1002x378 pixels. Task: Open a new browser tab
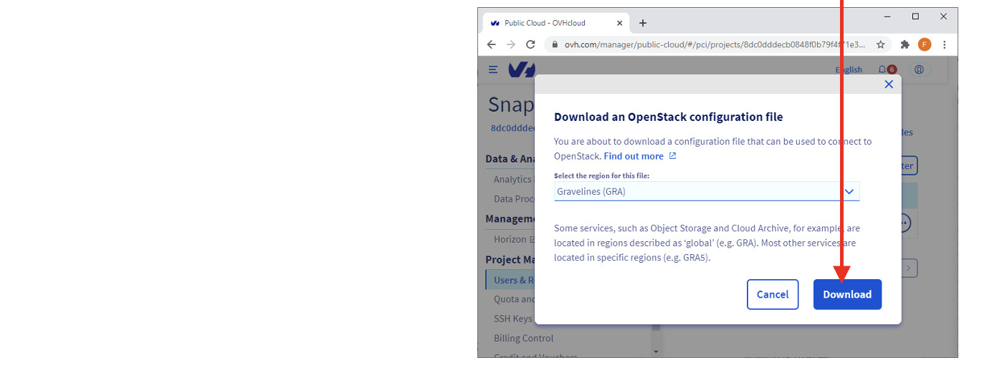(x=642, y=23)
